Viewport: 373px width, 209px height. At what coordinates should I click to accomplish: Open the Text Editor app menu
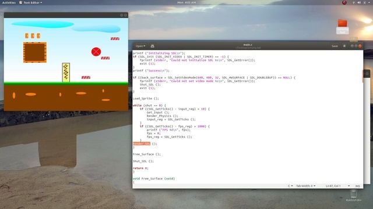click(x=30, y=2)
